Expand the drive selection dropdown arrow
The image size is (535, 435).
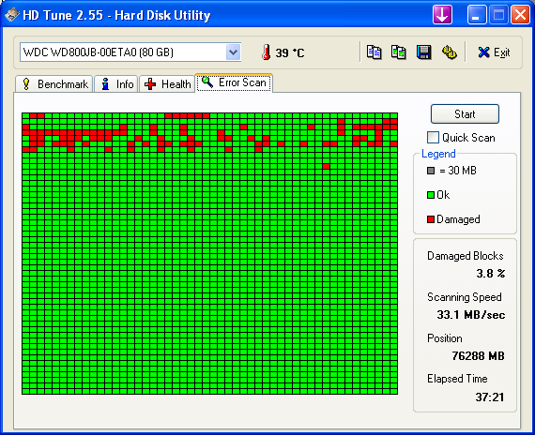tap(233, 52)
